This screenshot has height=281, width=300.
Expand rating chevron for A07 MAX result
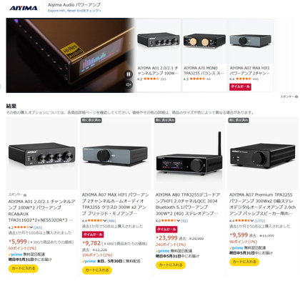pyautogui.click(x=105, y=221)
